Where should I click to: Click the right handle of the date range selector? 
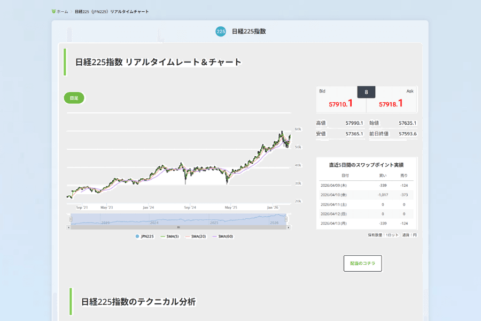point(287,218)
